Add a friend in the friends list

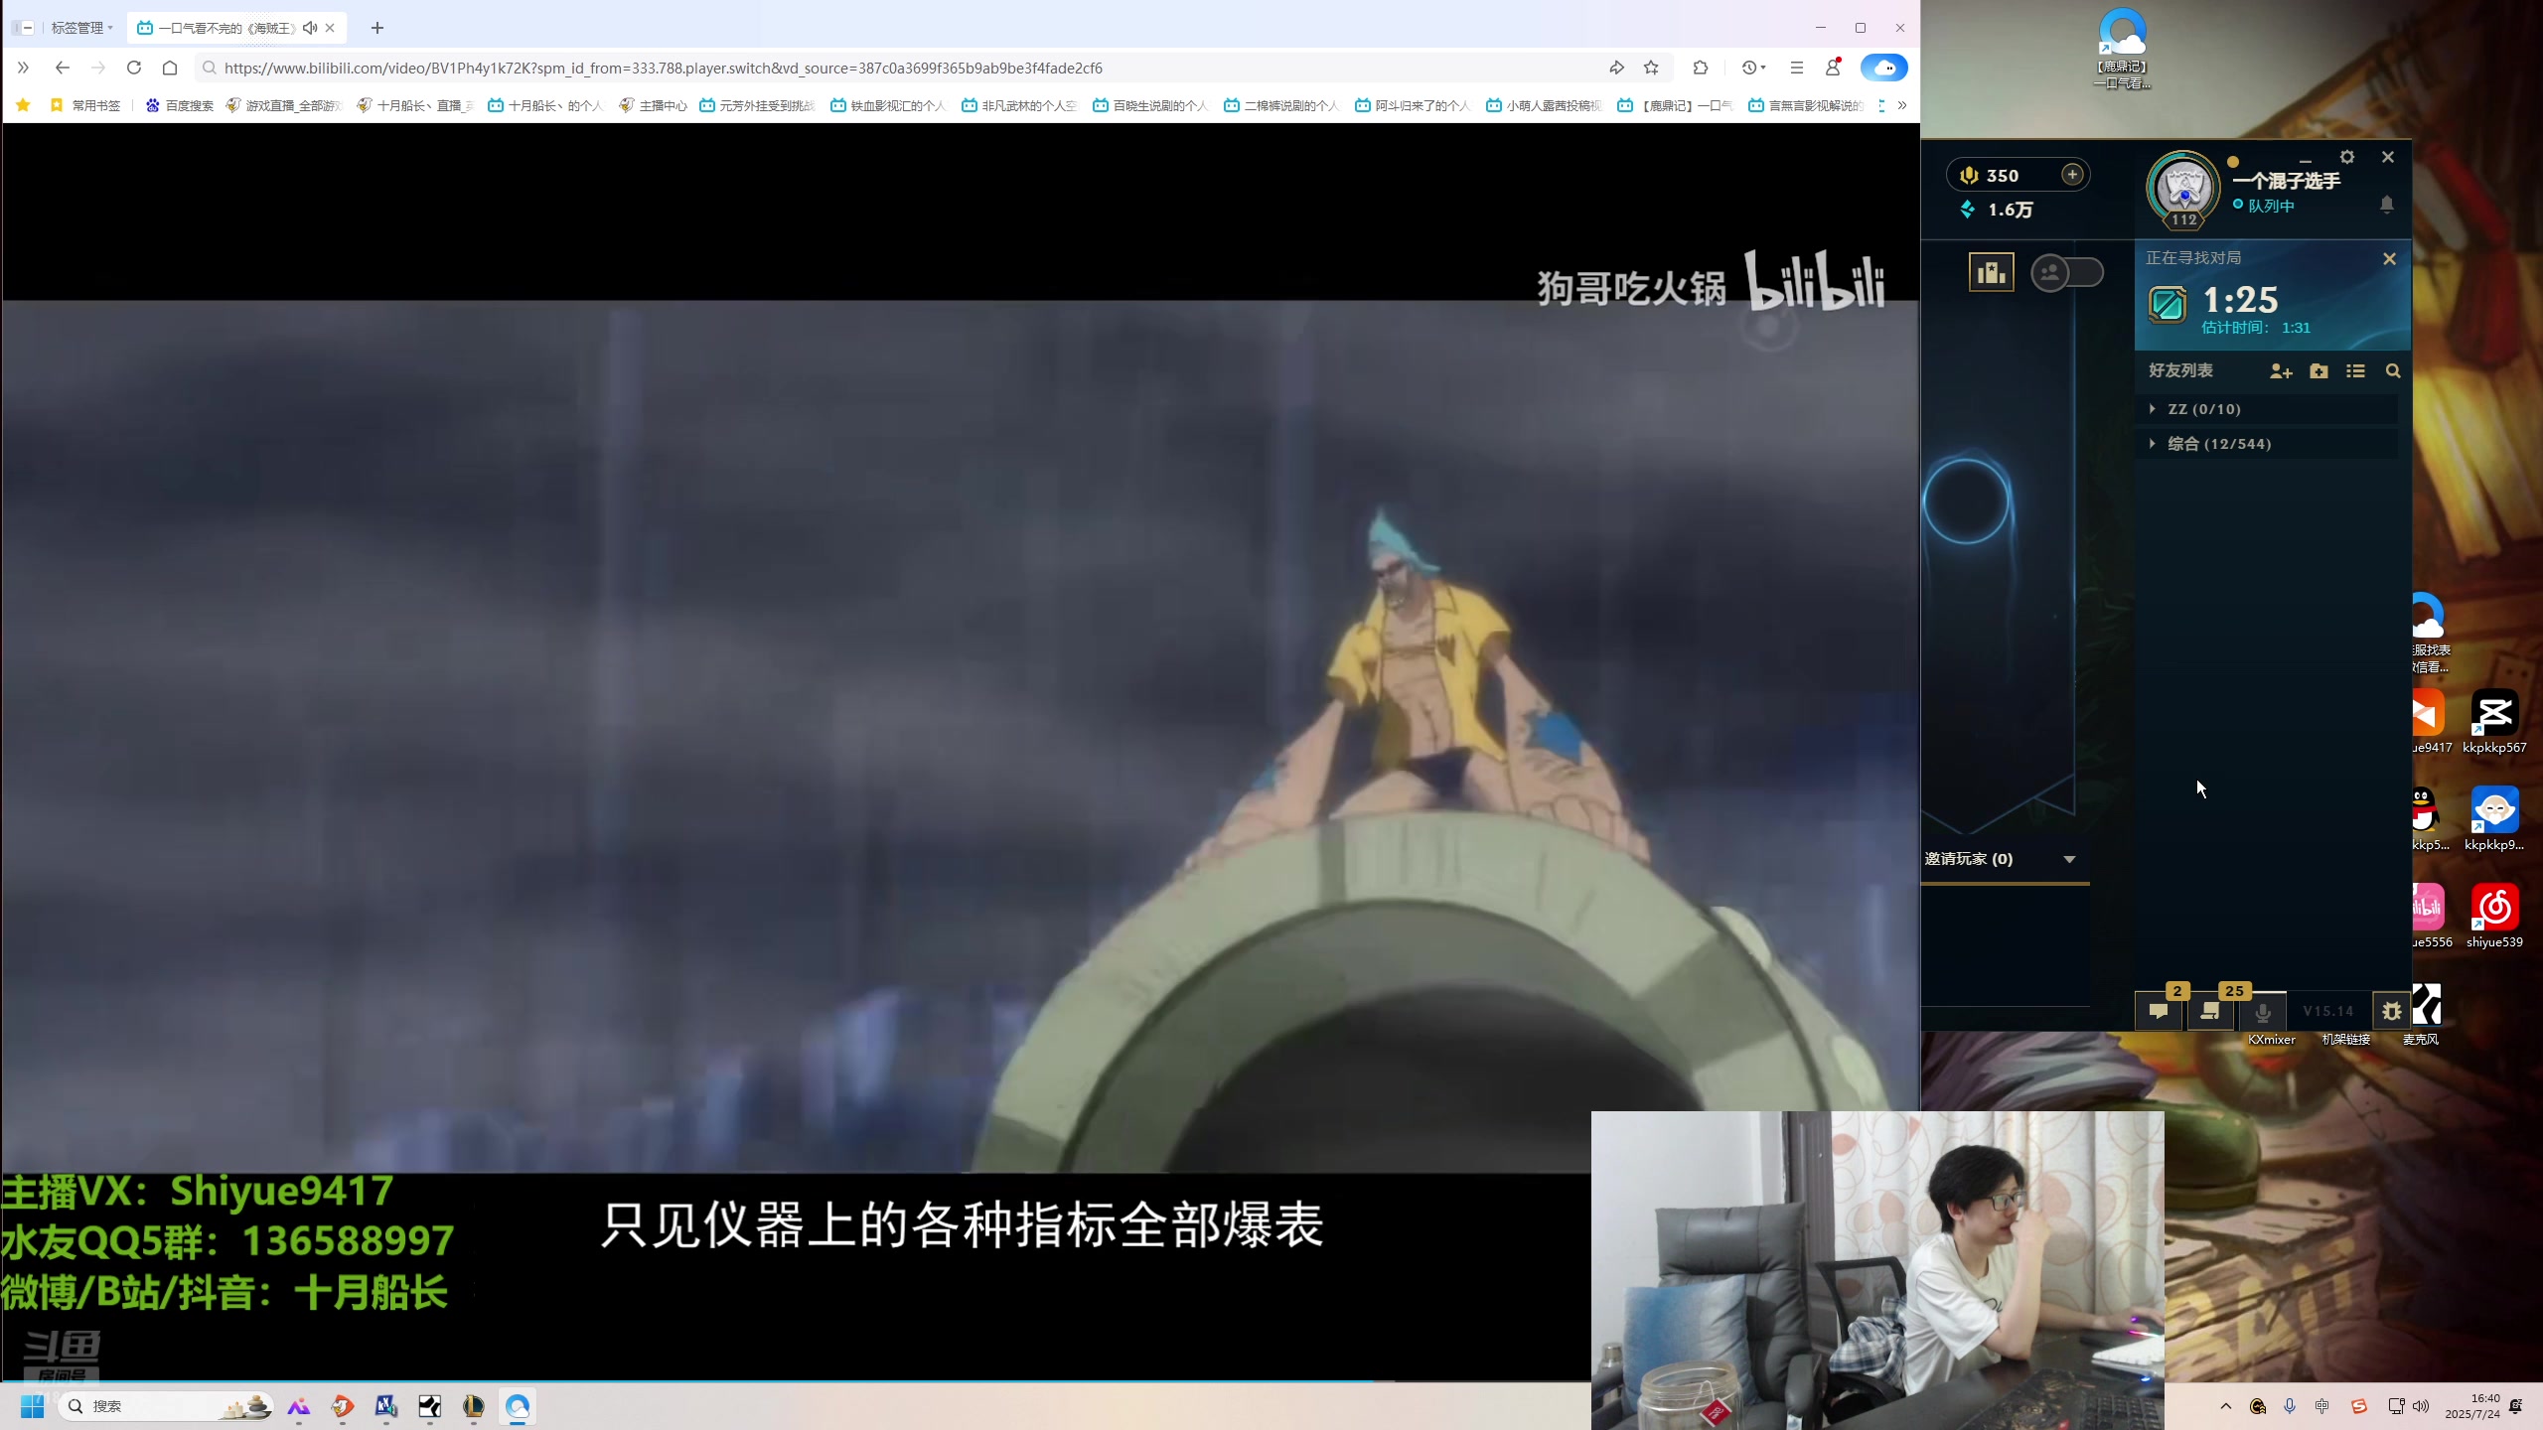(2281, 370)
